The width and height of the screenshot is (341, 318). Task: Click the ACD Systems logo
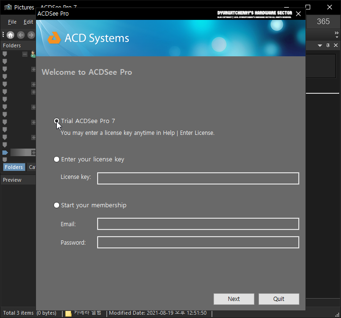tap(88, 38)
